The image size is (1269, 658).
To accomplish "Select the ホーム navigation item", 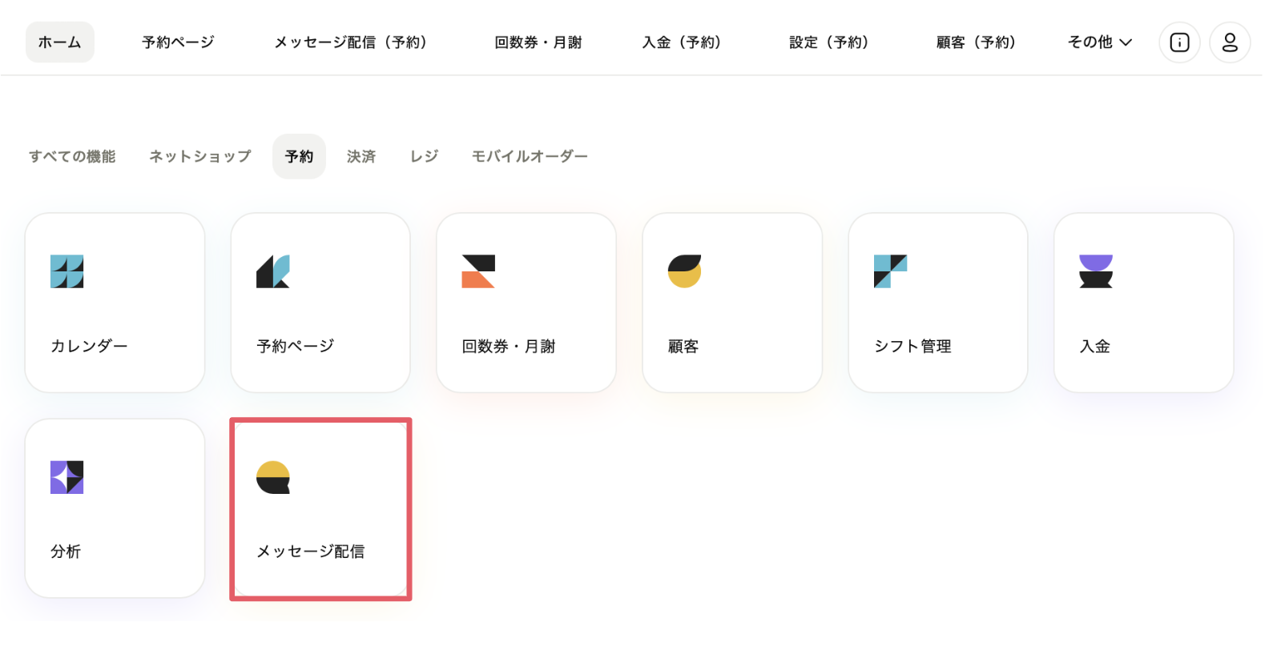I will (x=60, y=42).
